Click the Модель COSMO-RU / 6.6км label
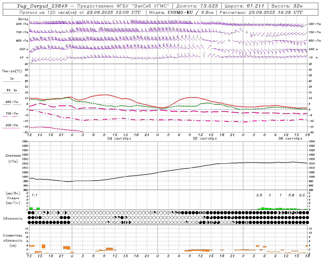The image size is (322, 258). pos(181,12)
